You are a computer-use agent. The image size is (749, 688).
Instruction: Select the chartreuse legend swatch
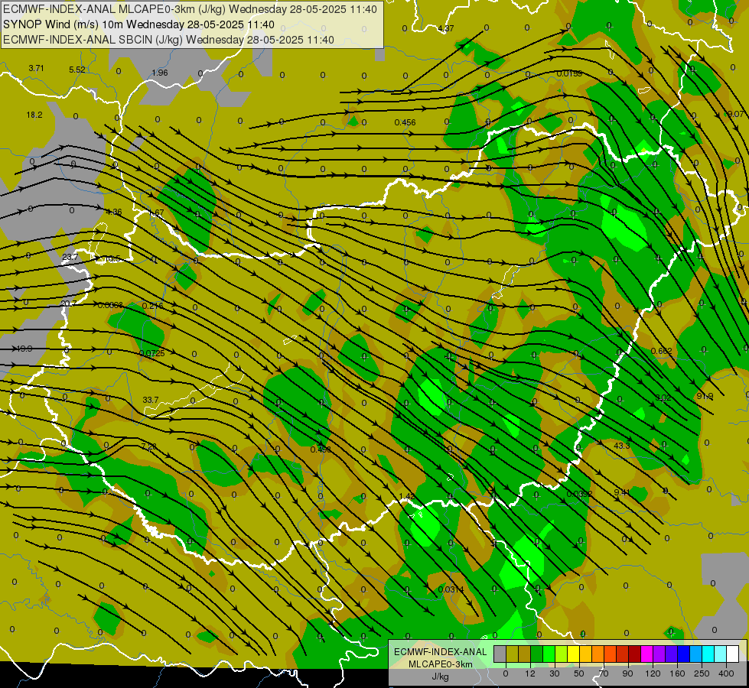tap(562, 654)
